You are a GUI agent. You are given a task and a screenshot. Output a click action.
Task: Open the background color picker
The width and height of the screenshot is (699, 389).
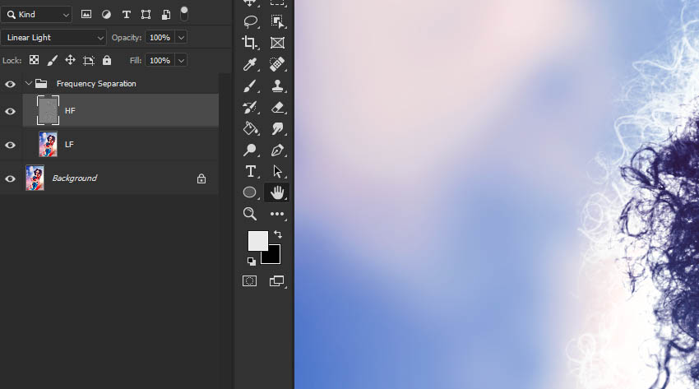coord(274,257)
